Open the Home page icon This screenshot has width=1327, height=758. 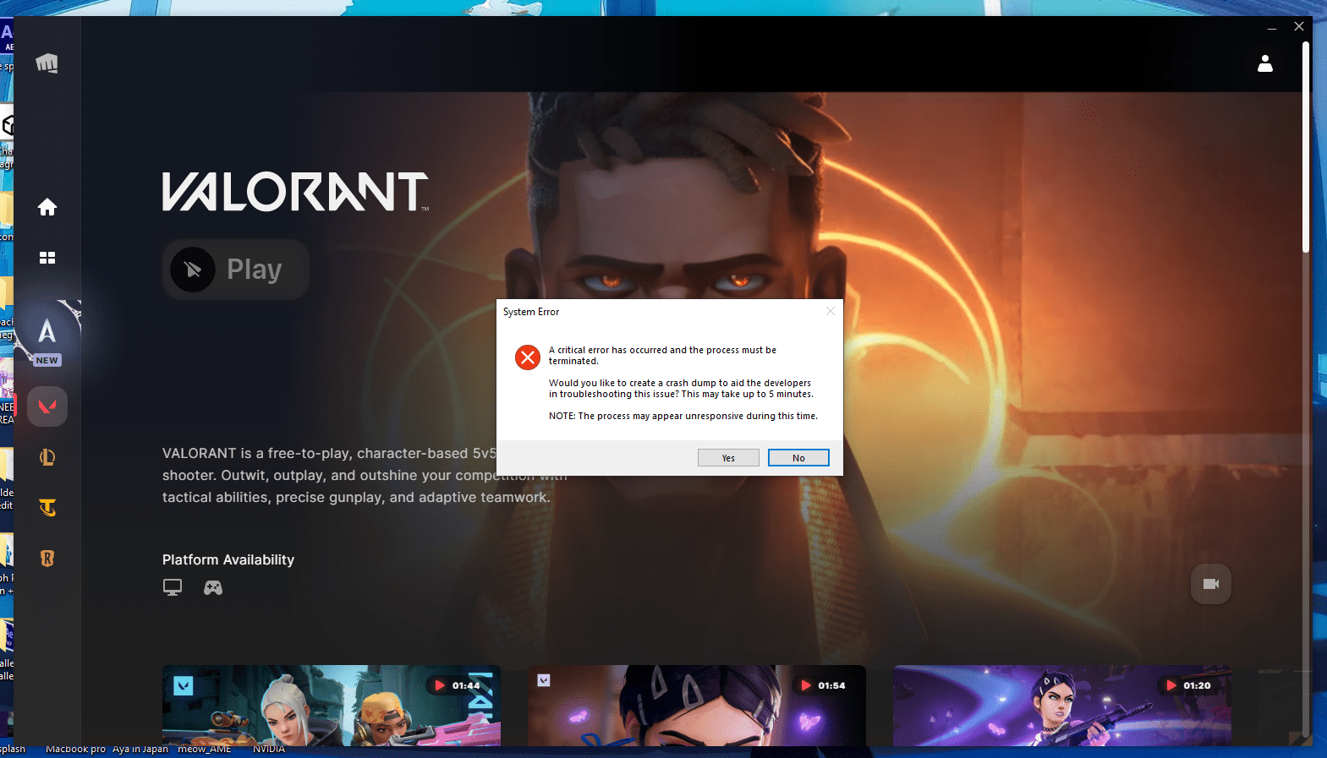[47, 207]
